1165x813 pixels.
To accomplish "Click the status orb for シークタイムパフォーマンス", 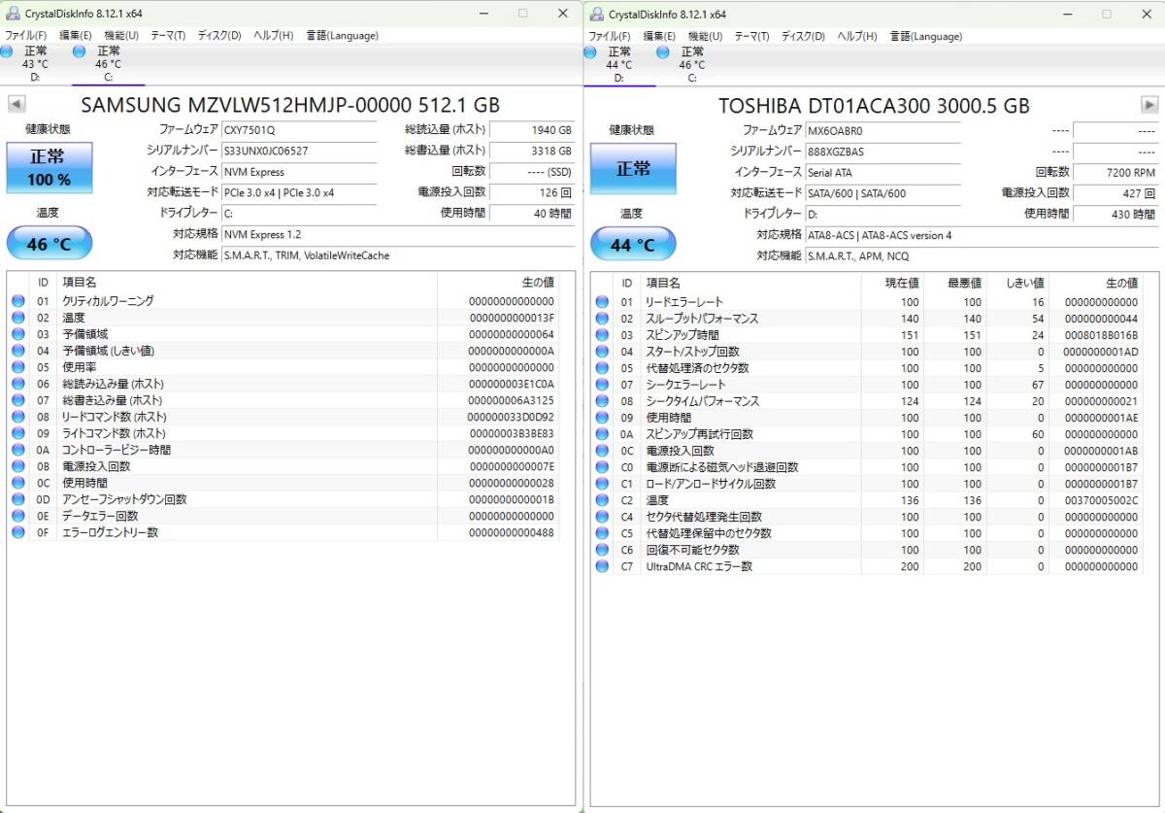I will (602, 401).
